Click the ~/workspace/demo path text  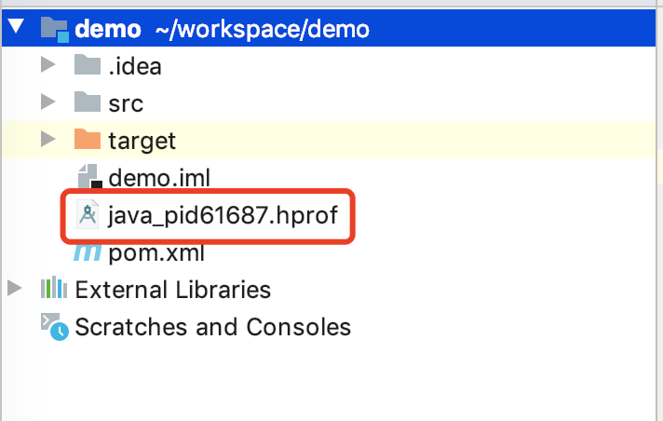(261, 29)
